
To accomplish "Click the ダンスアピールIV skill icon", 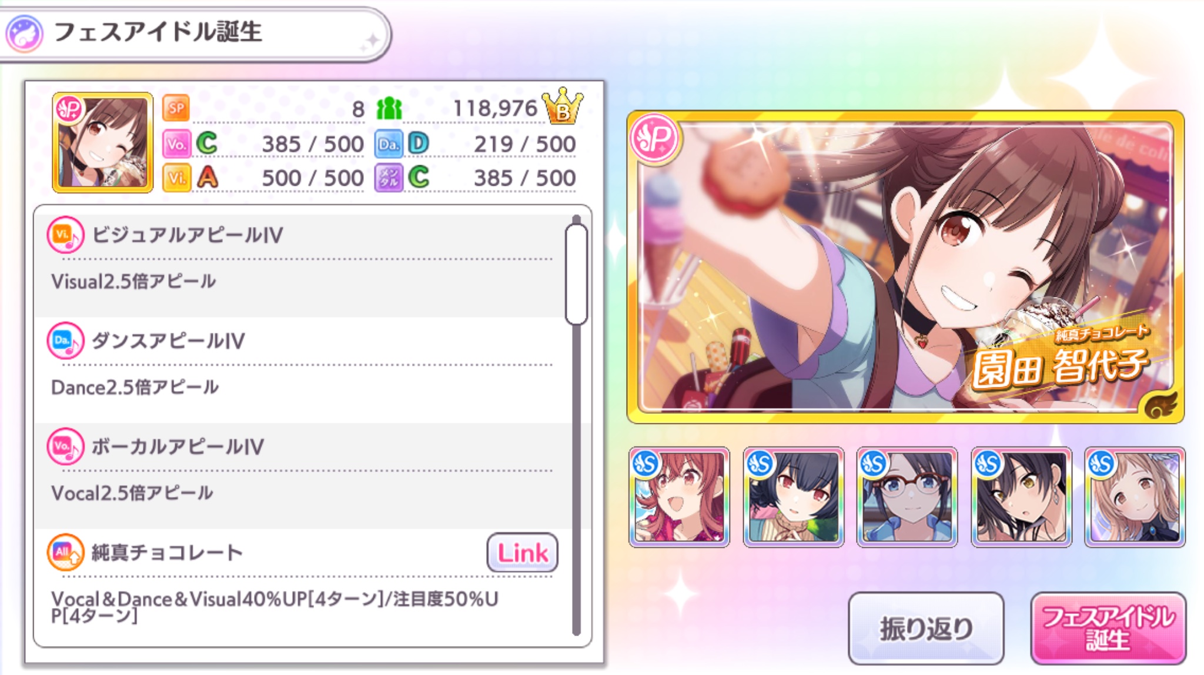I will pos(65,340).
